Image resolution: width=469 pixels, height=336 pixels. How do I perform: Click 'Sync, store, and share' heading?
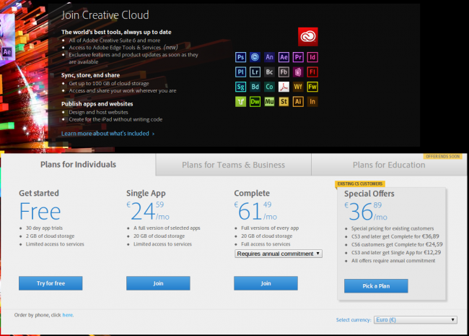[91, 75]
